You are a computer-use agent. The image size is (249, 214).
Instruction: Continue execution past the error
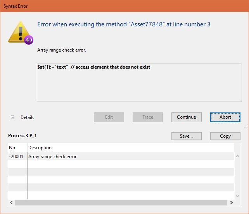click(186, 117)
